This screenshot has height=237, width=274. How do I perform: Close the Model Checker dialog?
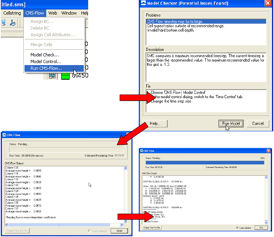click(268, 3)
